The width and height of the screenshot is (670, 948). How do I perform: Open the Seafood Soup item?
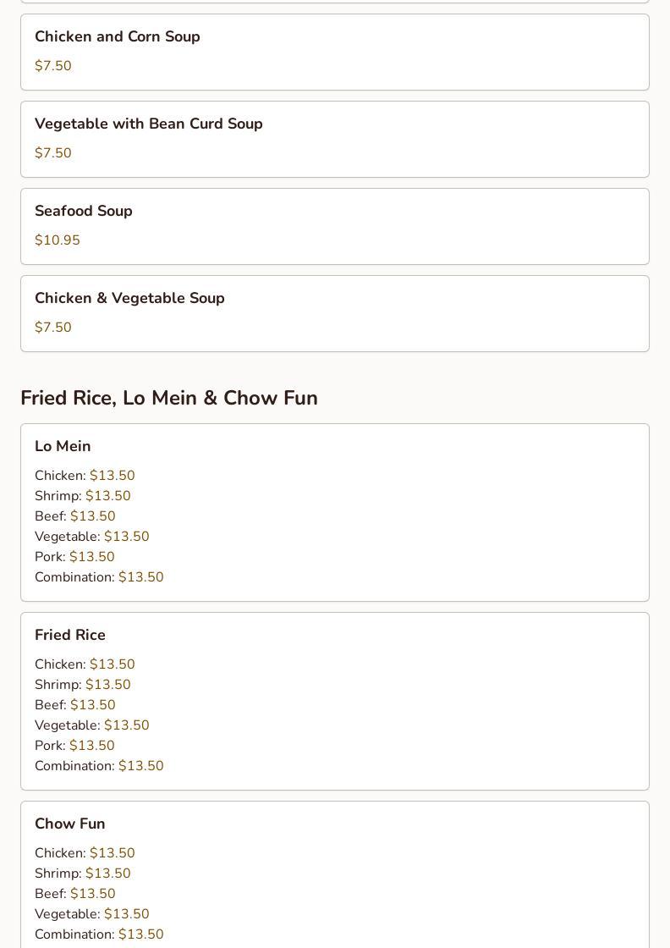[84, 211]
